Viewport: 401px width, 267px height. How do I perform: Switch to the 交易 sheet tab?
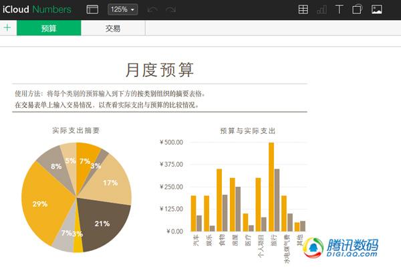113,28
